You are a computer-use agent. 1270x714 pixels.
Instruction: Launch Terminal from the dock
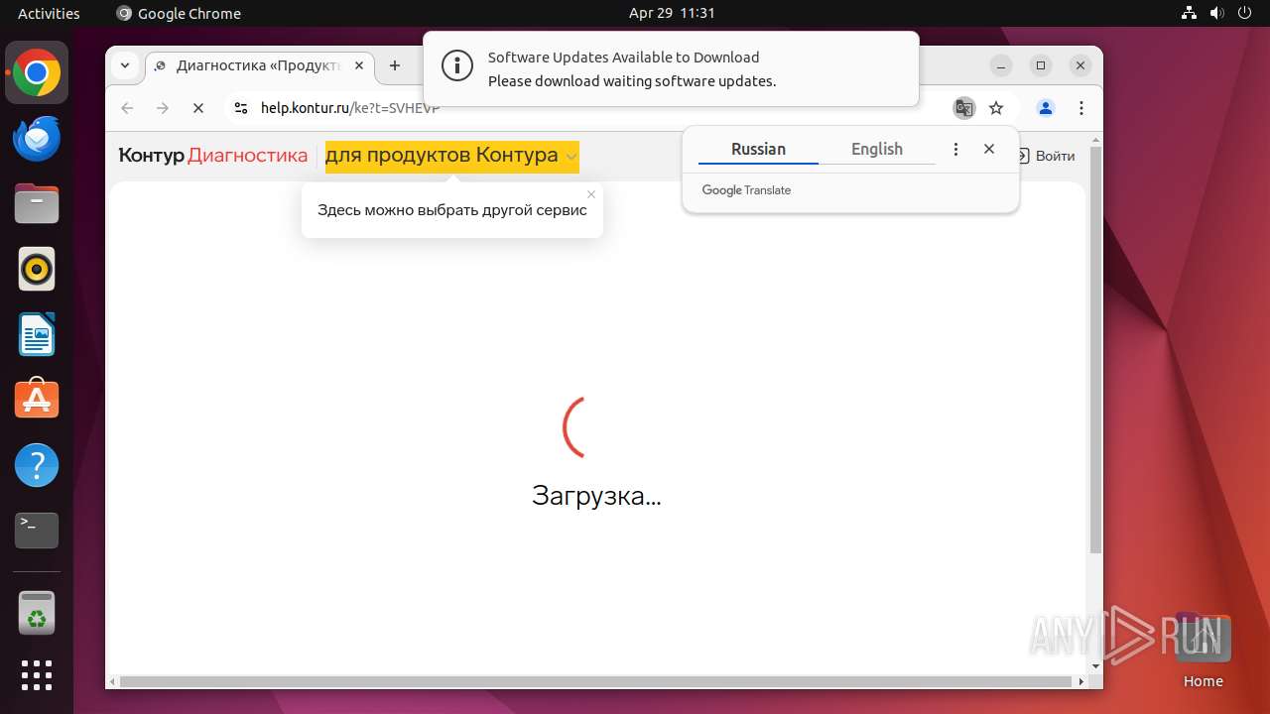point(37,531)
